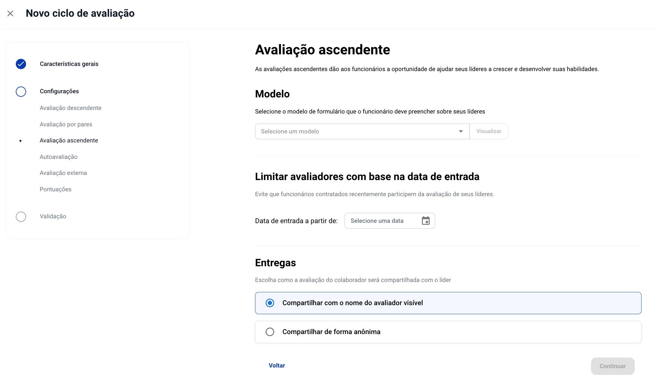Click the Avaliação ascendente page heading
Screen dimensions: 657x391
tap(322, 50)
